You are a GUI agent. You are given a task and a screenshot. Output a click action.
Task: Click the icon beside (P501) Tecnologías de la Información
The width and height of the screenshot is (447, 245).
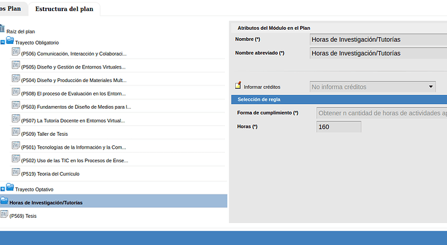click(x=16, y=145)
